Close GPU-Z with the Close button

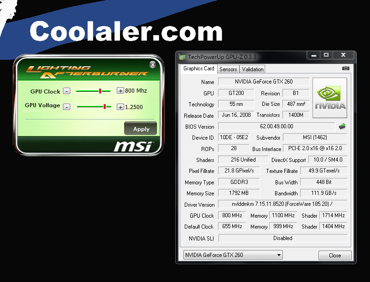[335, 256]
